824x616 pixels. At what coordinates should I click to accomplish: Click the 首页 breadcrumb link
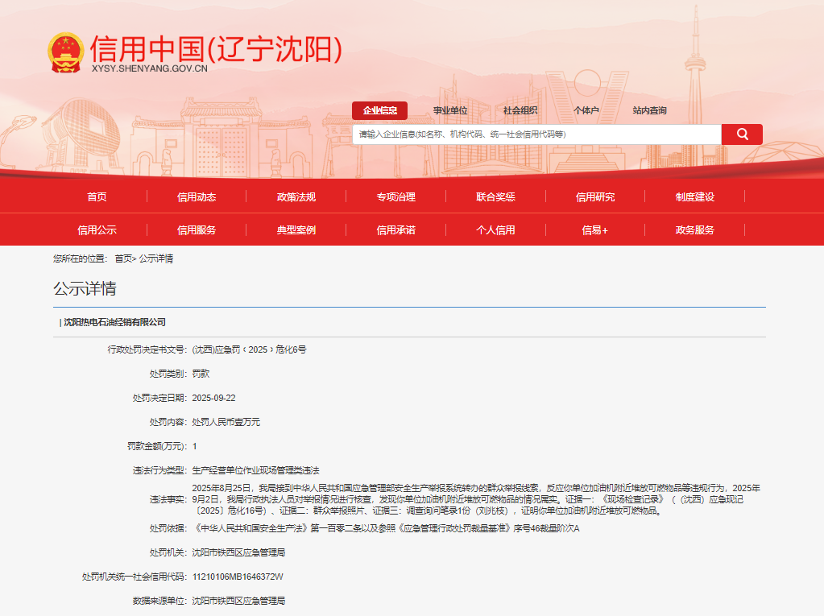tap(122, 258)
